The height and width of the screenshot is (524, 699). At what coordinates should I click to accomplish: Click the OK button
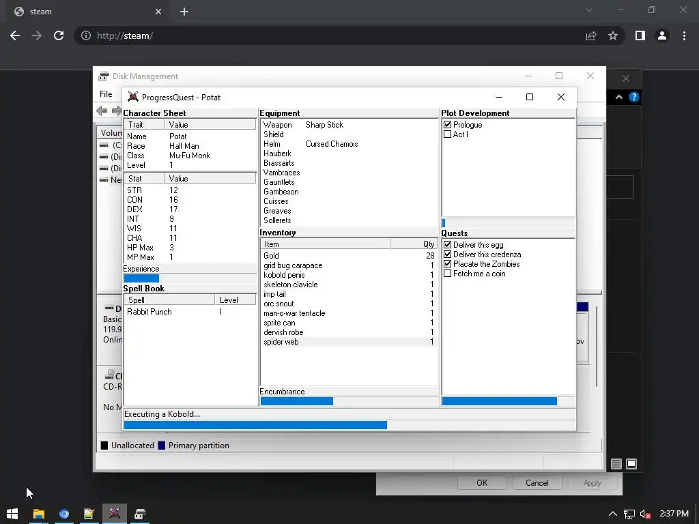pyautogui.click(x=482, y=483)
